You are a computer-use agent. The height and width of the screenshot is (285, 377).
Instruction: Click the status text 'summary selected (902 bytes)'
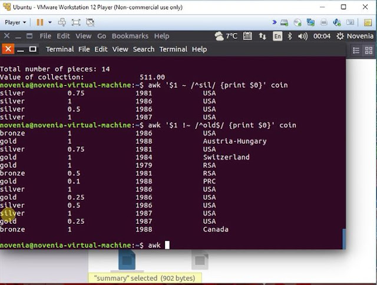point(145,278)
